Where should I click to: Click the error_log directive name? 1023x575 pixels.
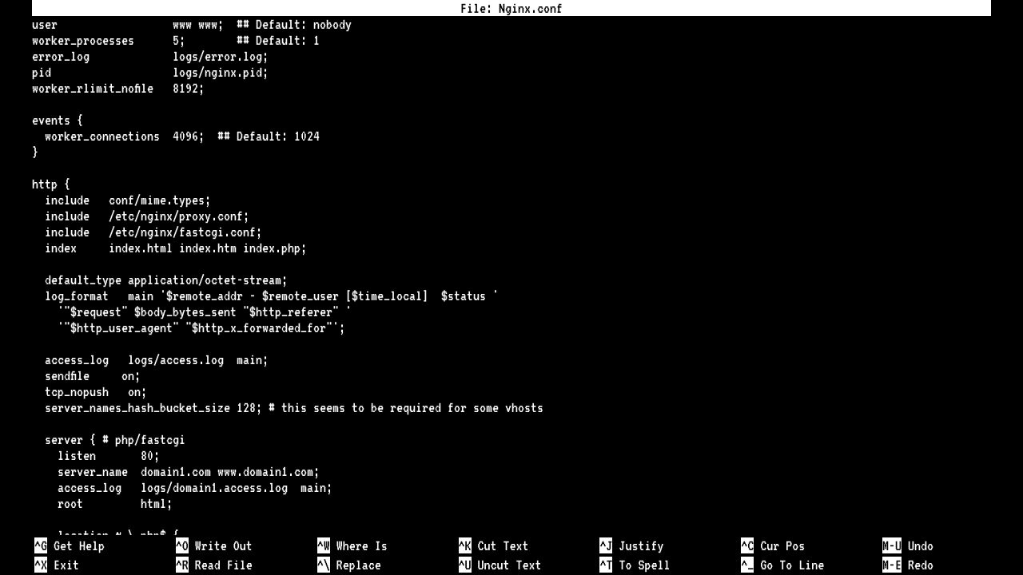(x=61, y=57)
